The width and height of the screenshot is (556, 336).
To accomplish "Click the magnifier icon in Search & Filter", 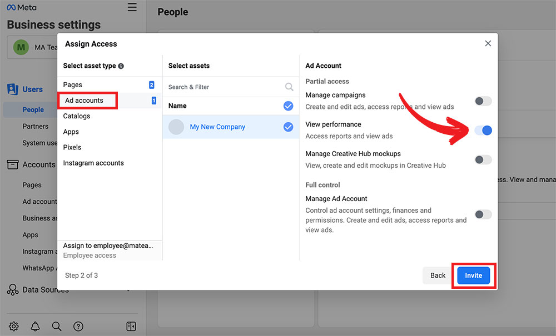I will 289,87.
